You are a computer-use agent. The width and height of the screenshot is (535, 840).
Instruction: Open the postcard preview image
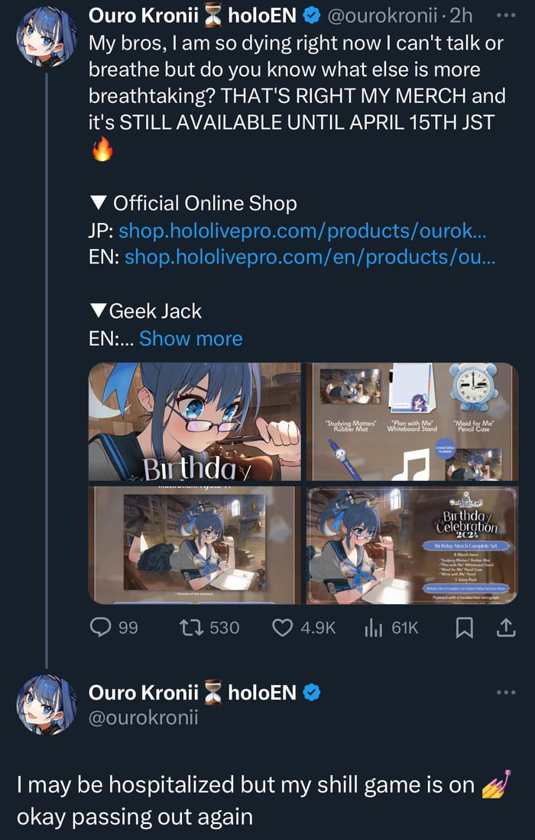[x=195, y=544]
